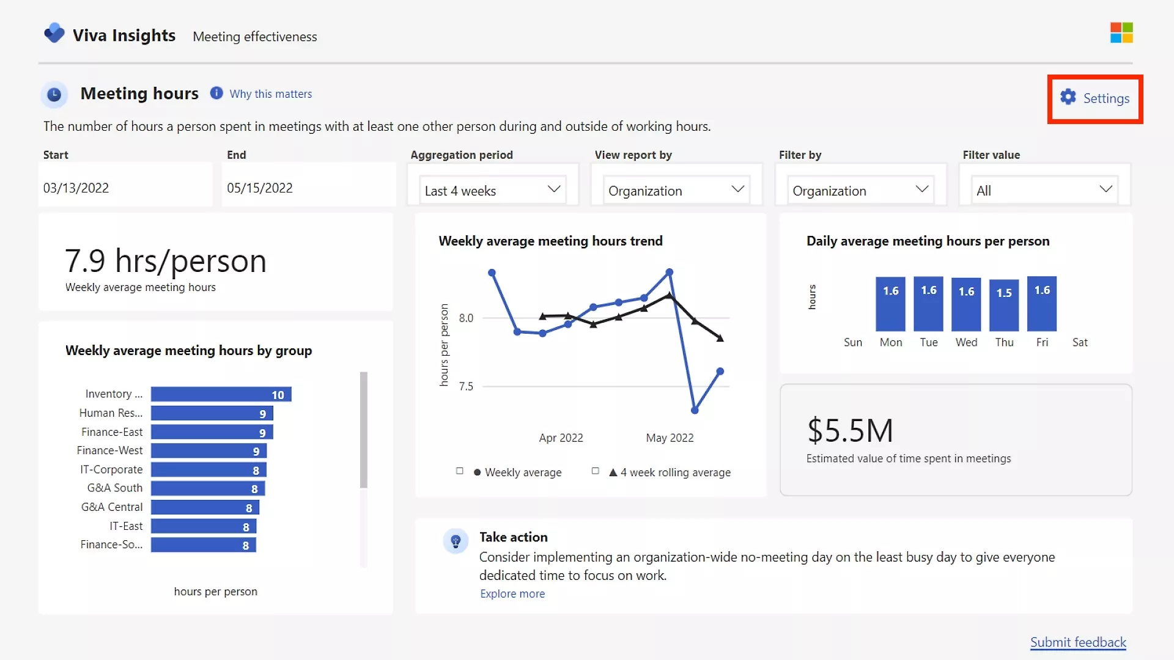Toggle the 4 week rolling average checkbox
1174x660 pixels.
[595, 471]
